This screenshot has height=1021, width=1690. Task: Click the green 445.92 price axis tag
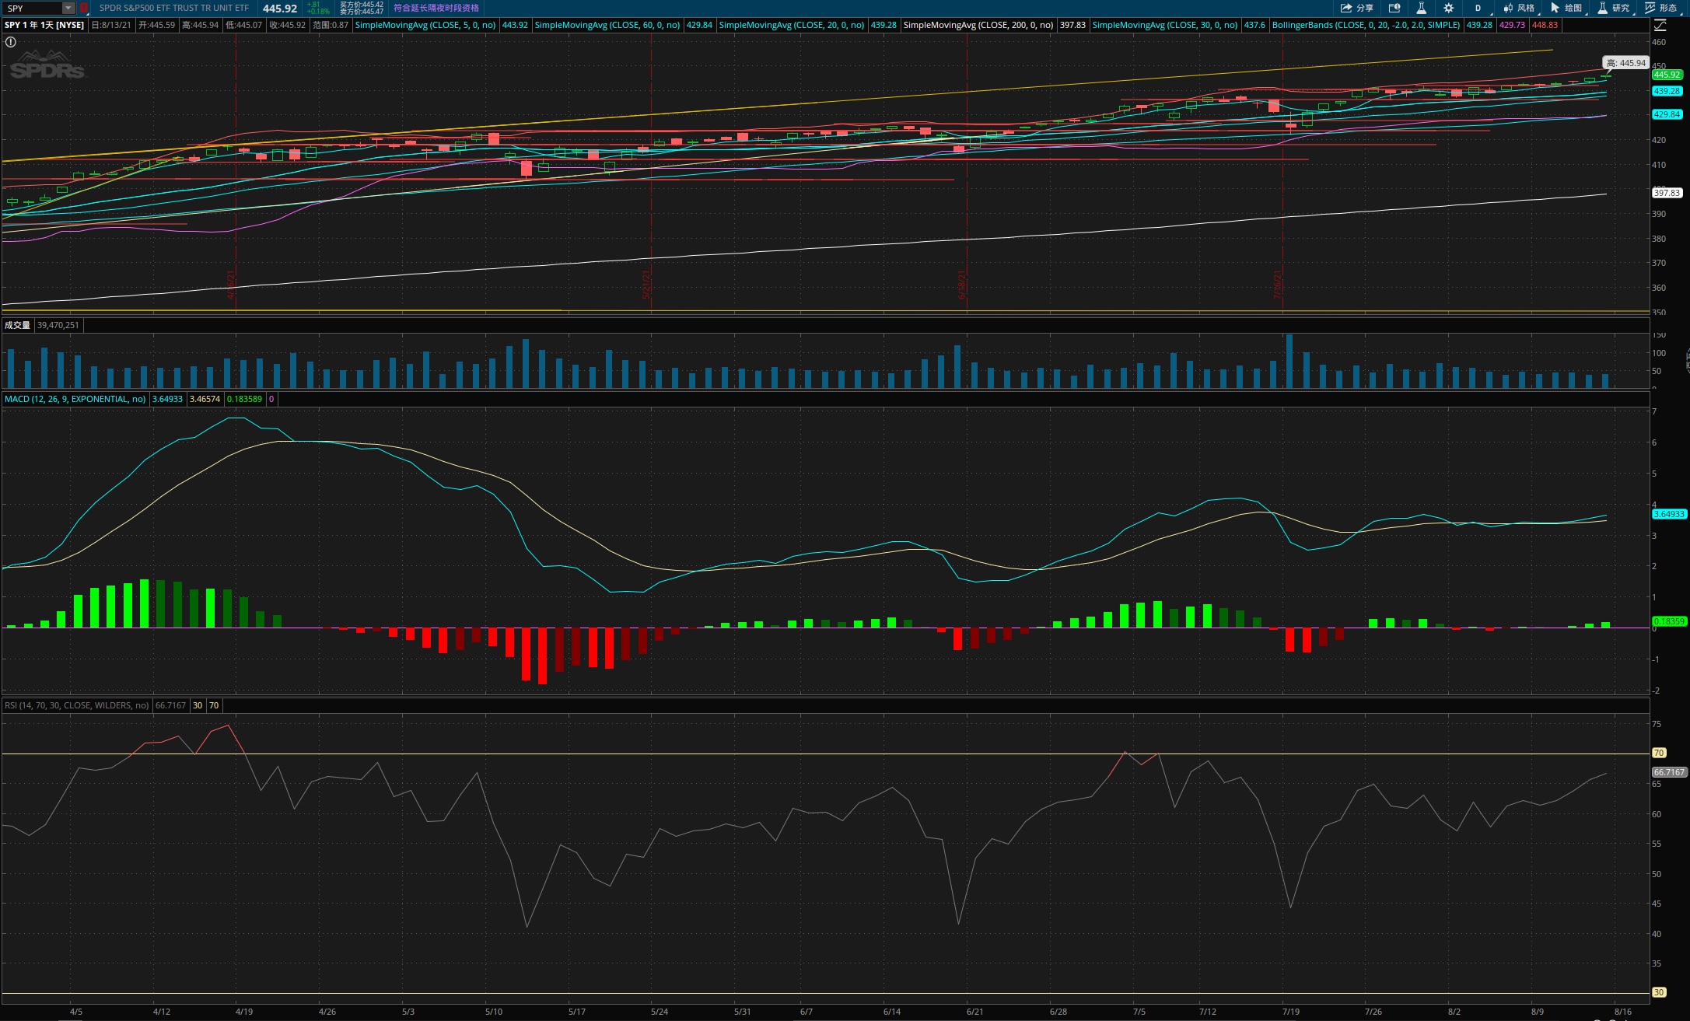(x=1667, y=75)
